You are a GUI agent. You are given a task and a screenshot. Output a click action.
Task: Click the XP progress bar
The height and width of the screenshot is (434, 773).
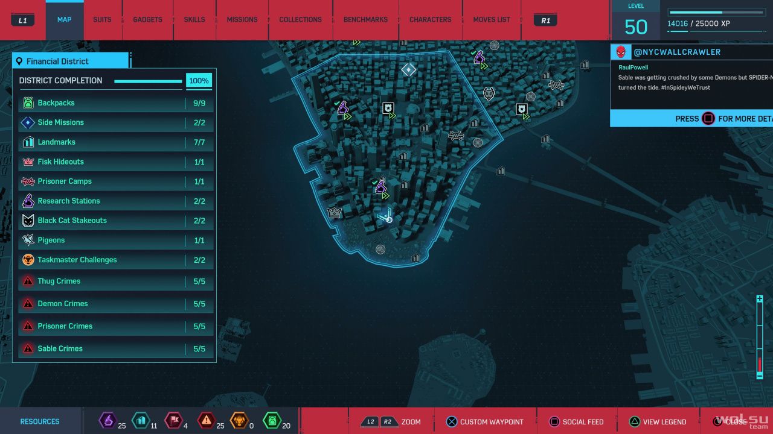pos(717,12)
